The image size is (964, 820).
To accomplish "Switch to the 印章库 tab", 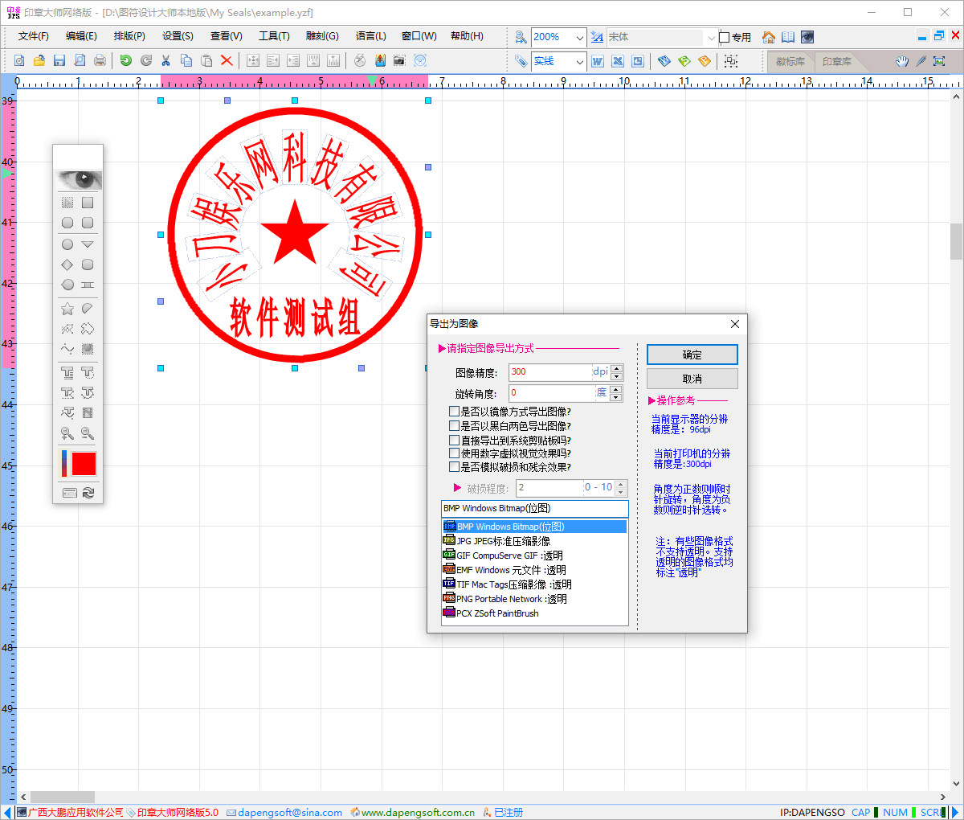I will (836, 61).
